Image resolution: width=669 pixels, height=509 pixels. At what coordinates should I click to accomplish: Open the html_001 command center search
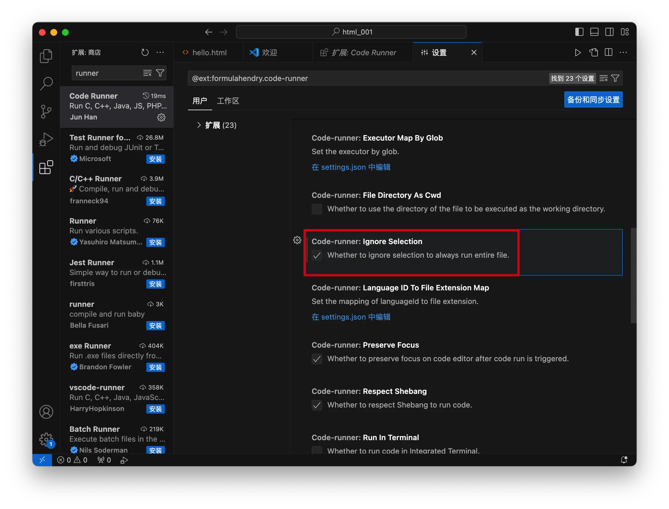point(351,32)
